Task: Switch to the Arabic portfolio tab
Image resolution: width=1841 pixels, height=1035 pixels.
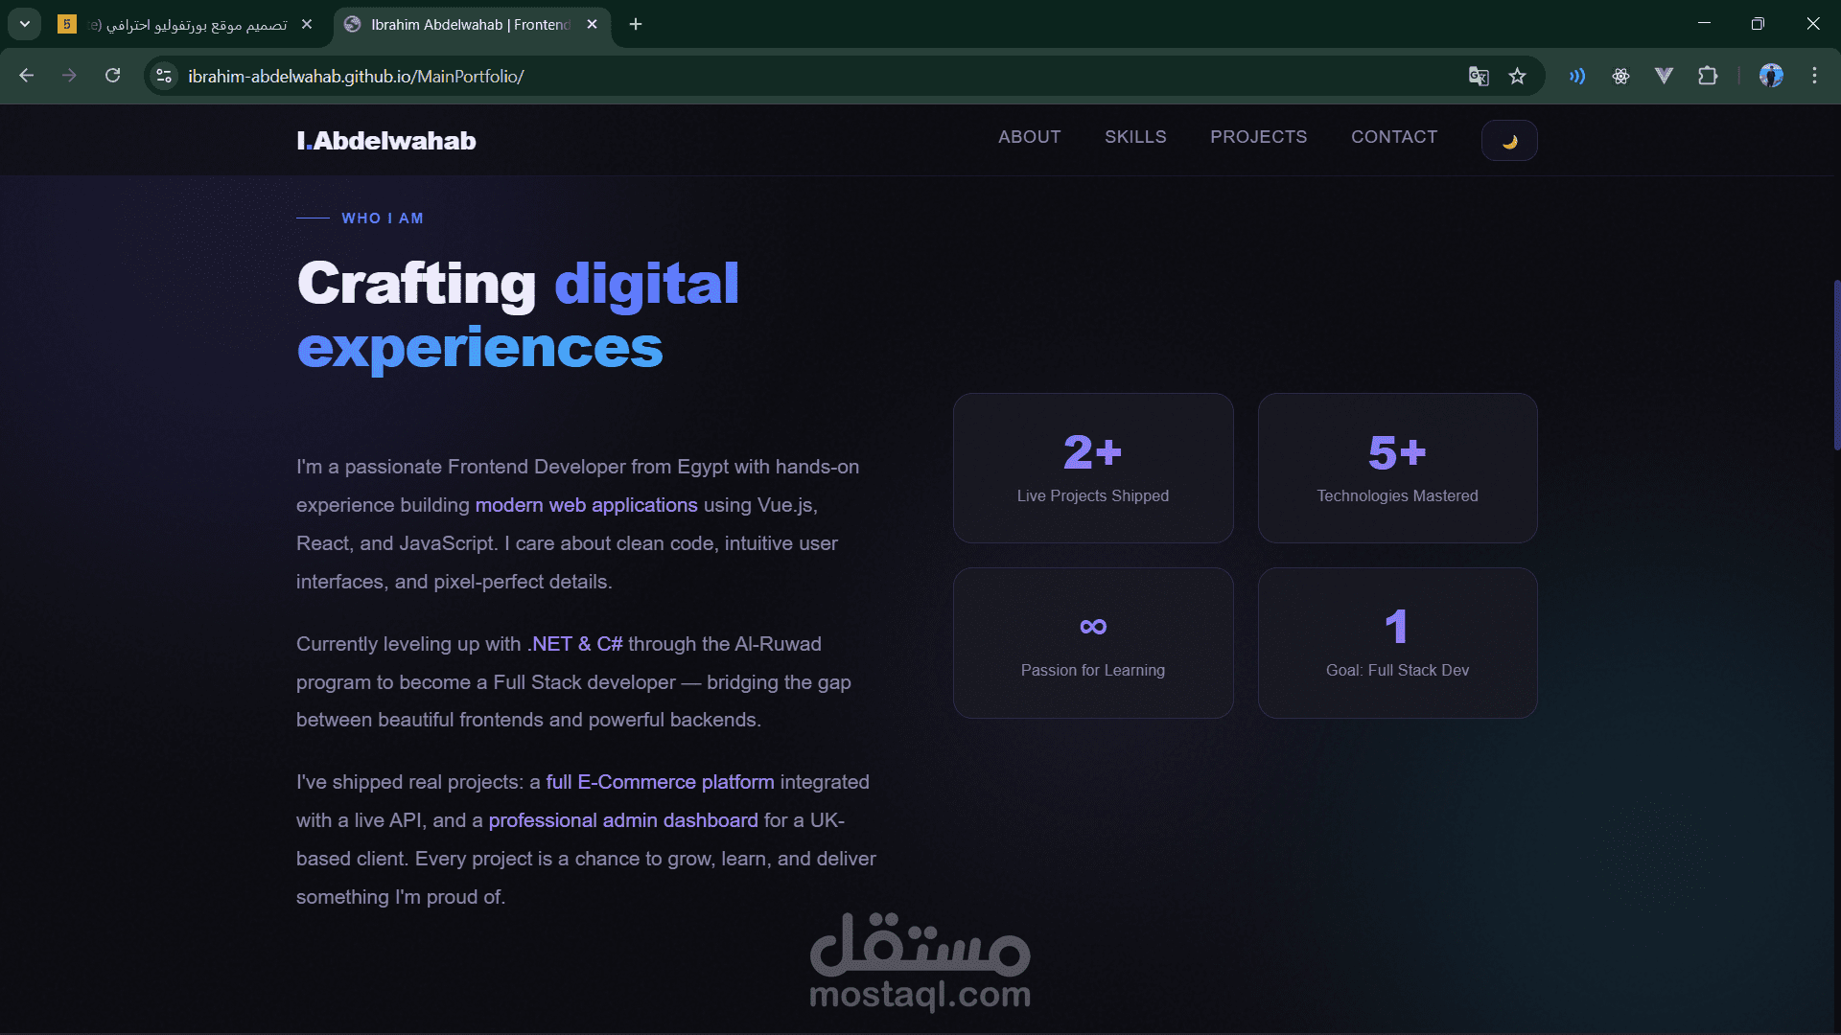Action: click(187, 25)
